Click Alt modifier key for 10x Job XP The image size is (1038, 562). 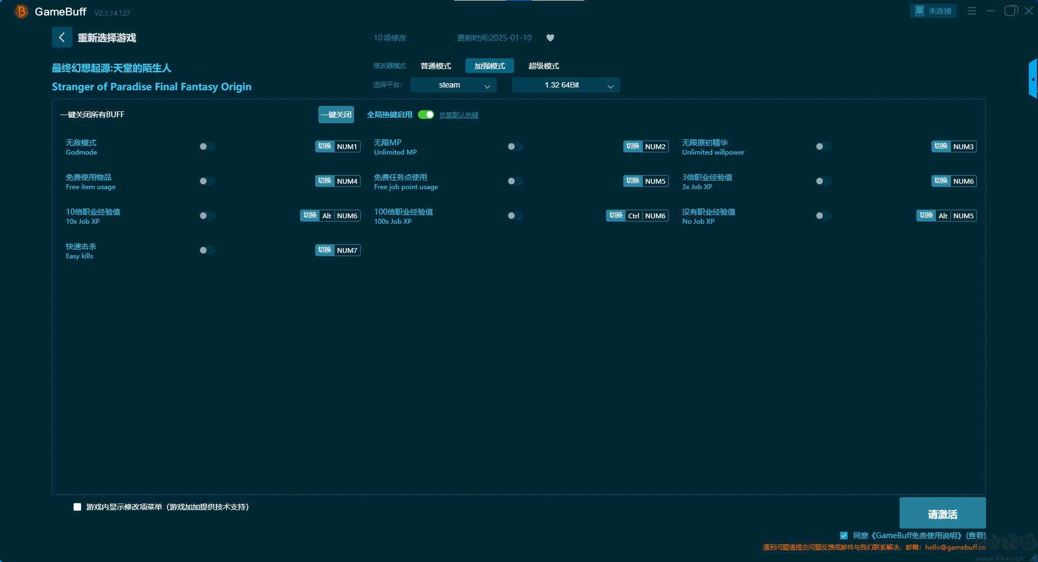(x=327, y=216)
